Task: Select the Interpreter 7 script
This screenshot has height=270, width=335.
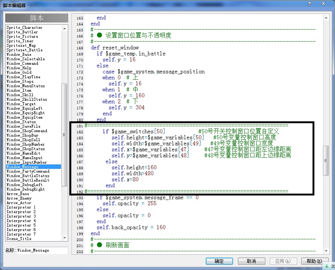Action: pos(21,234)
